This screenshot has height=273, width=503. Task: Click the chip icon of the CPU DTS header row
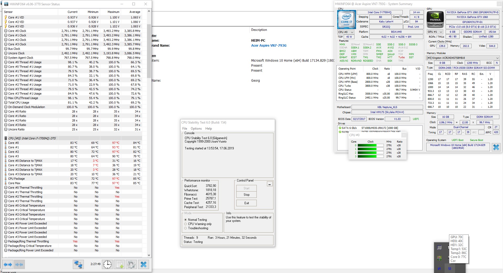[x=6, y=138]
